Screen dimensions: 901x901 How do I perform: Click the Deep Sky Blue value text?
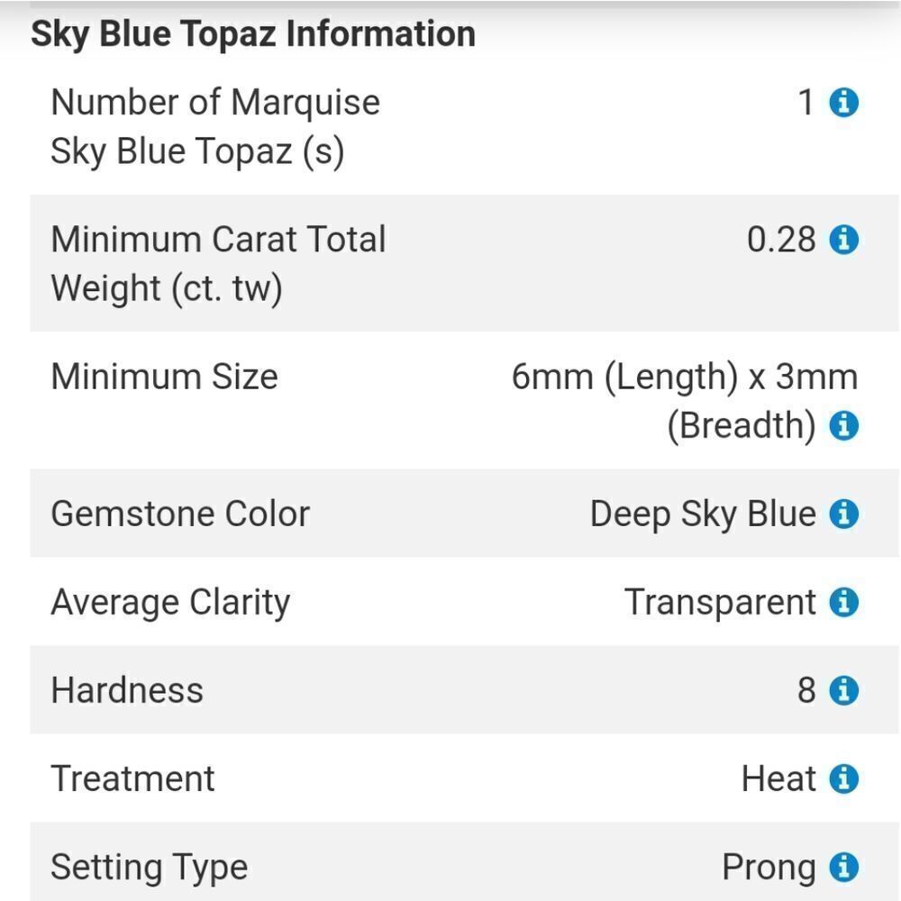tap(703, 514)
